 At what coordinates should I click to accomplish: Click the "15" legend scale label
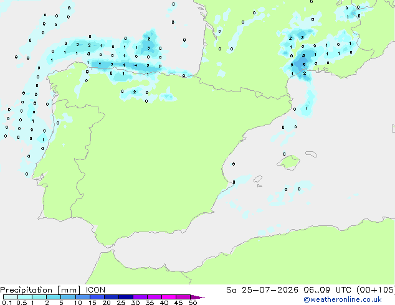click(92, 303)
